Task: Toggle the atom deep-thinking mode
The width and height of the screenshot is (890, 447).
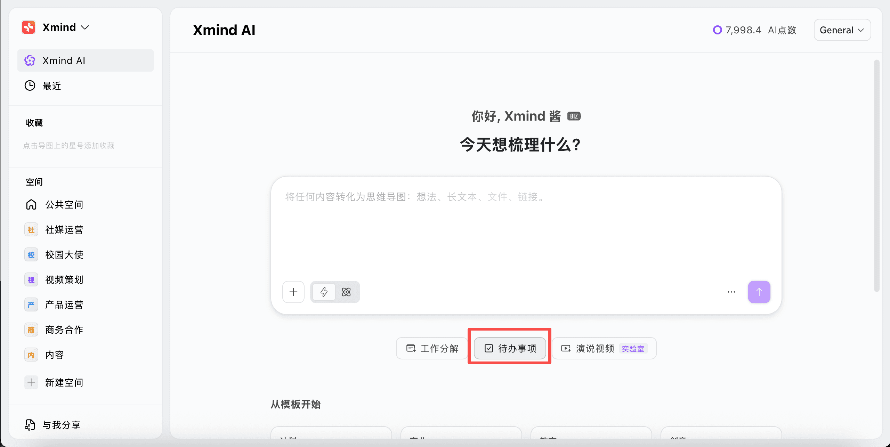Action: click(346, 292)
